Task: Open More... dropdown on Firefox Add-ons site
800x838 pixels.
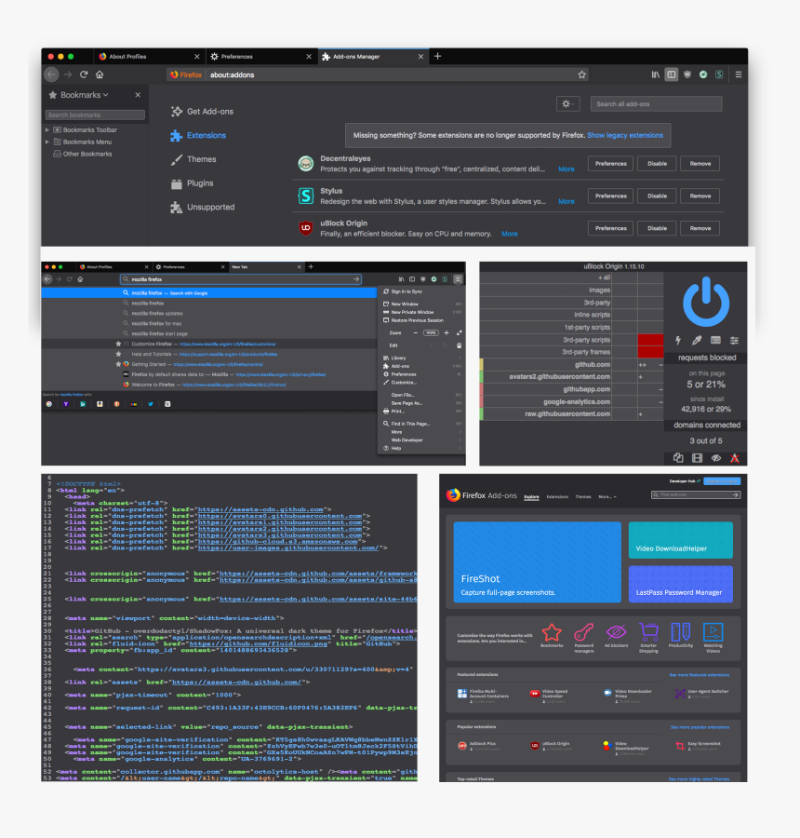Action: (x=607, y=496)
